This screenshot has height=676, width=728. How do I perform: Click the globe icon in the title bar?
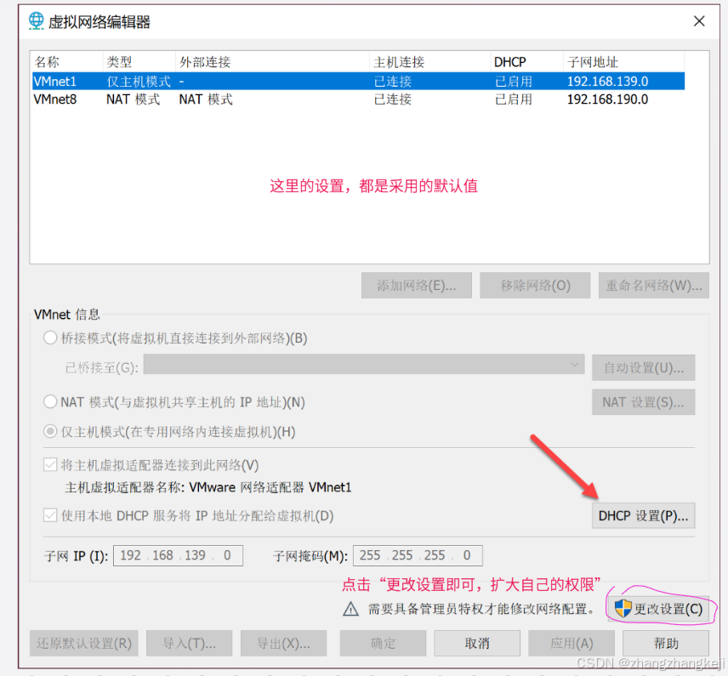click(x=36, y=21)
